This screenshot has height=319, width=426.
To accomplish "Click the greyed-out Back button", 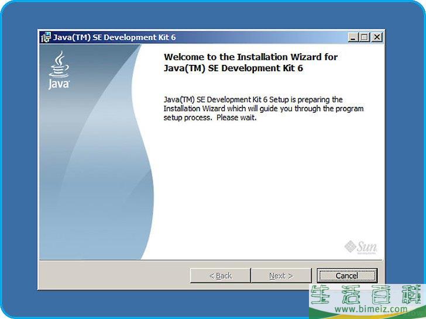I will coord(221,276).
